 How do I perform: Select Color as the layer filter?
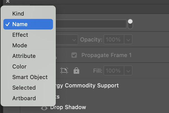(x=28, y=67)
